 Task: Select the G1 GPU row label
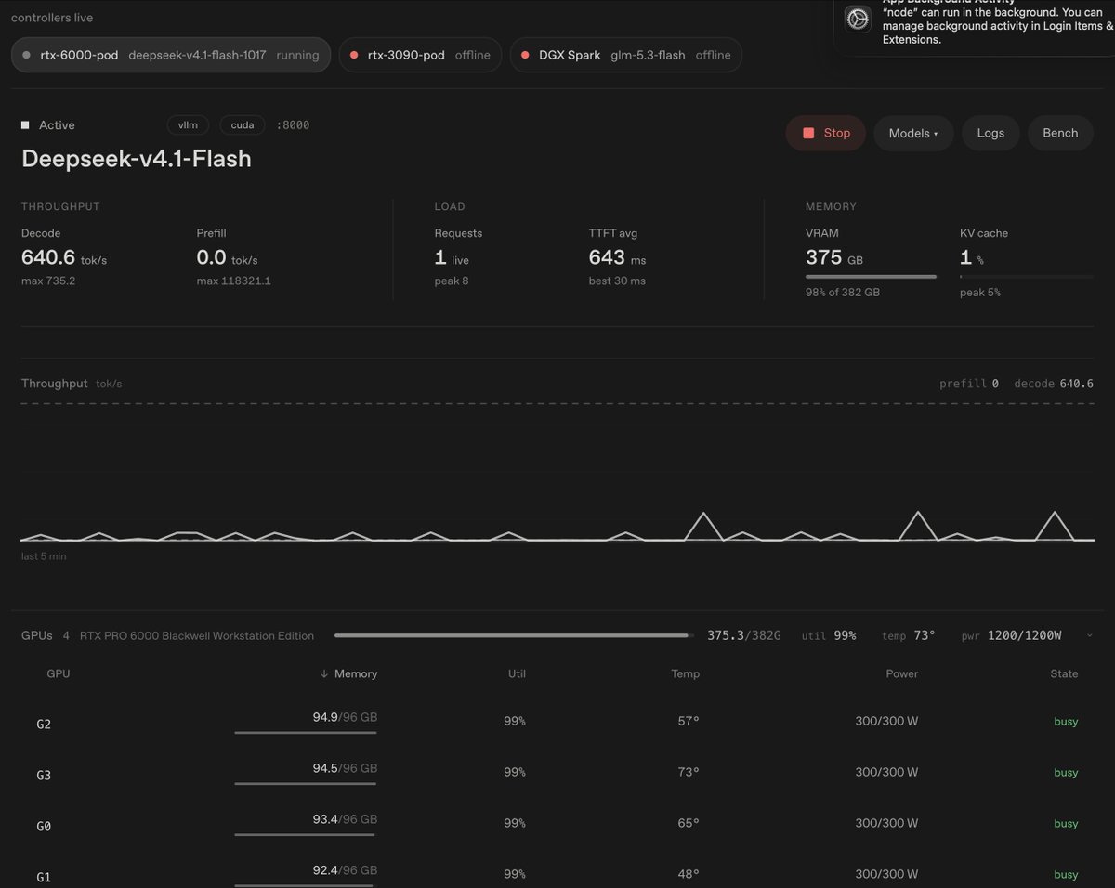(44, 877)
